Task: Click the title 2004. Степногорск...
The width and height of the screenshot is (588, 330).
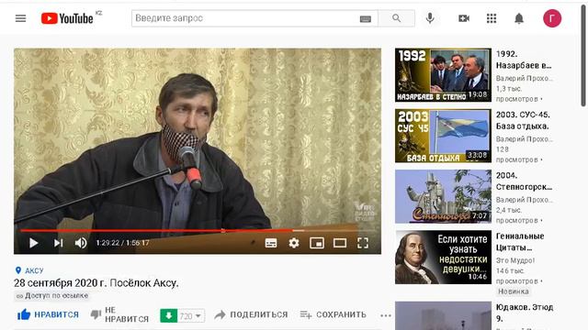Action: point(524,181)
